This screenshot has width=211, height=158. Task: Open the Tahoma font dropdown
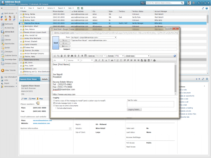[x=73, y=60]
